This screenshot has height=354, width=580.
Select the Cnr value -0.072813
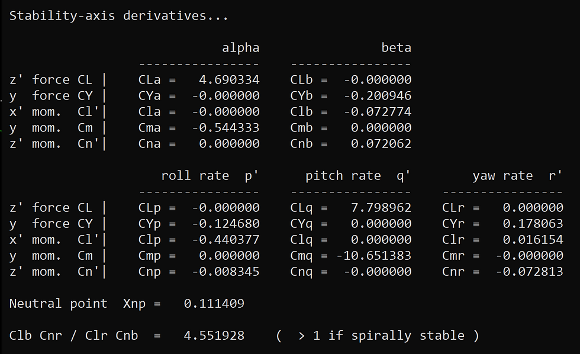529,272
